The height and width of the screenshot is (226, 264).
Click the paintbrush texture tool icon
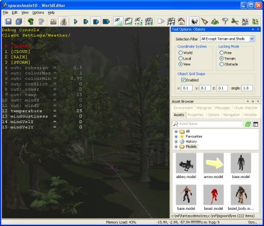204,21
